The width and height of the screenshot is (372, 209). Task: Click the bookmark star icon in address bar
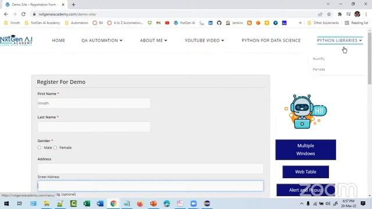[329, 14]
